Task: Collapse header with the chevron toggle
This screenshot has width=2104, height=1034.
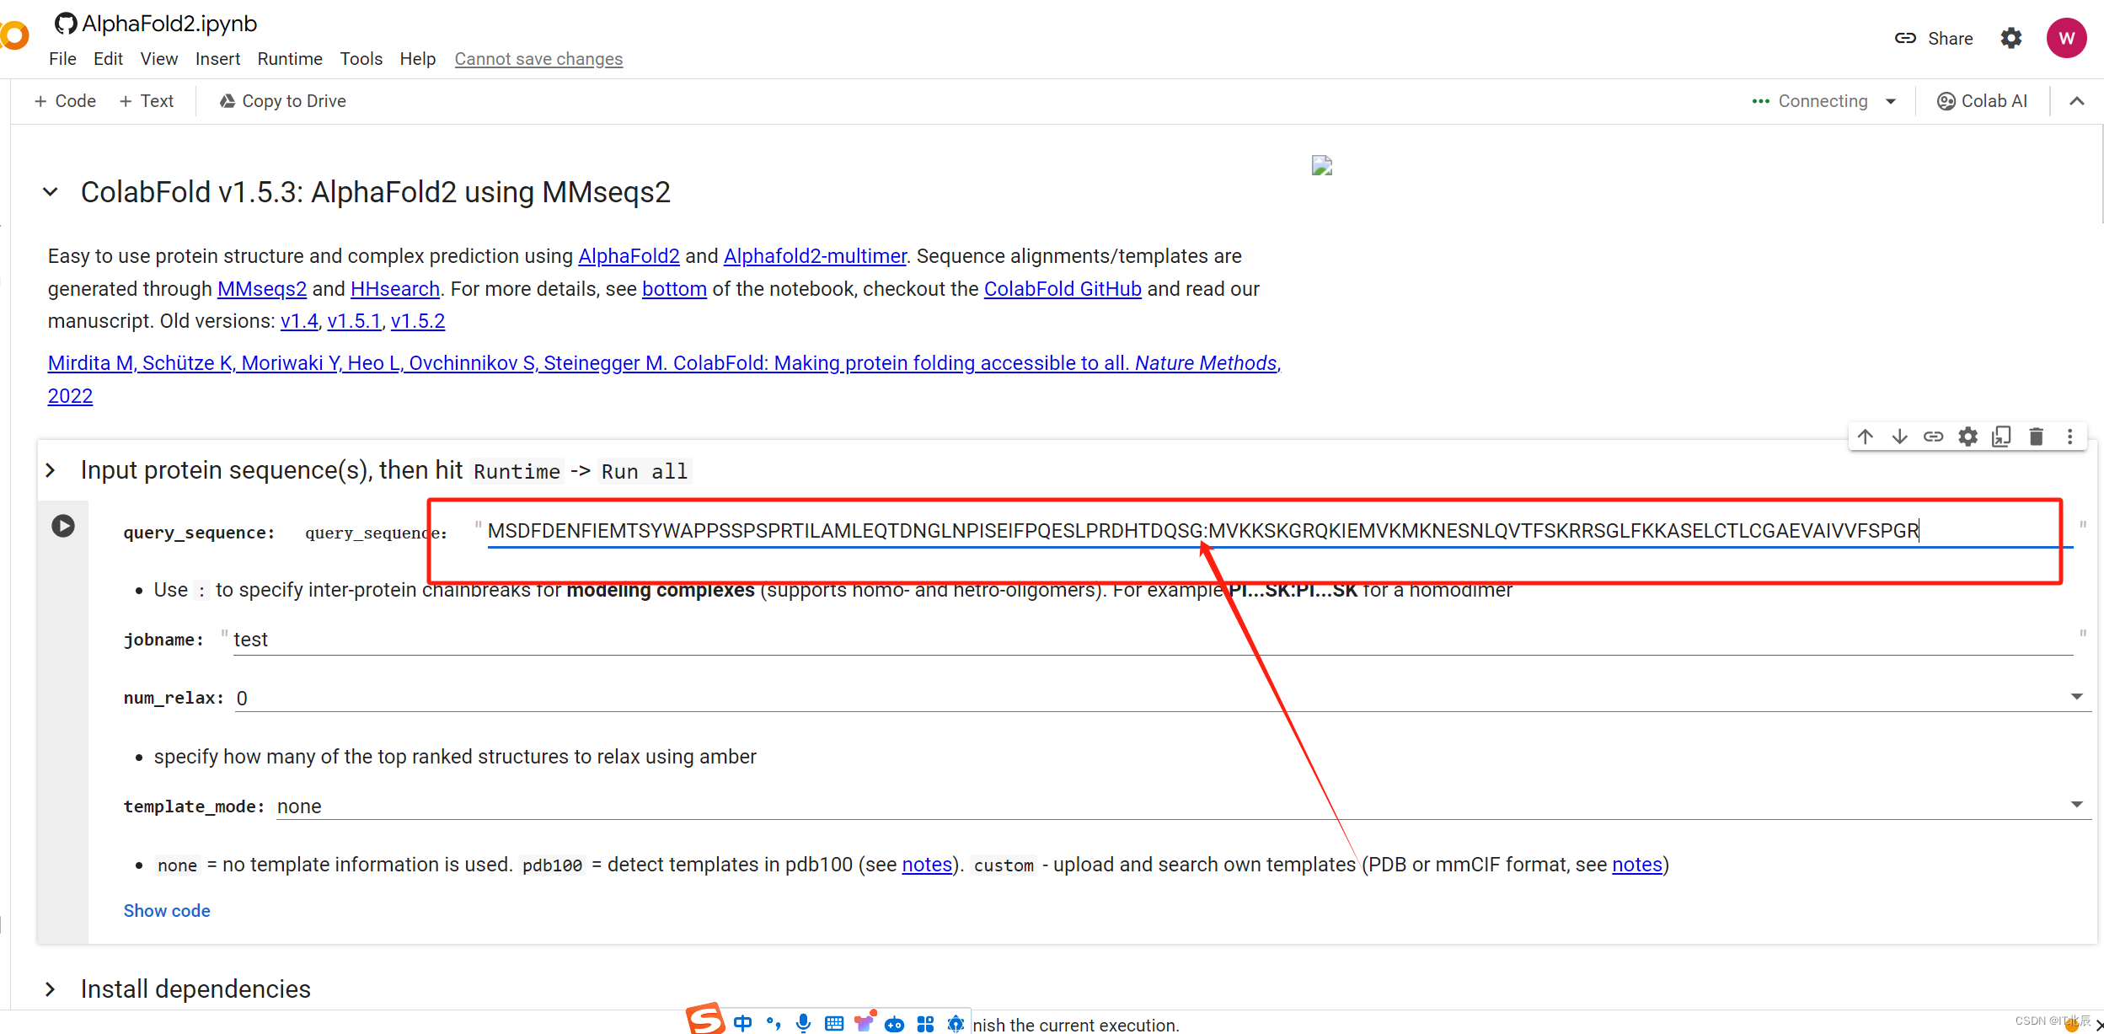Action: 2077,101
